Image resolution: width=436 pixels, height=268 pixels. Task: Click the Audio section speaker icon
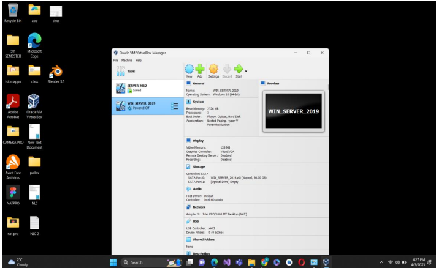click(188, 189)
